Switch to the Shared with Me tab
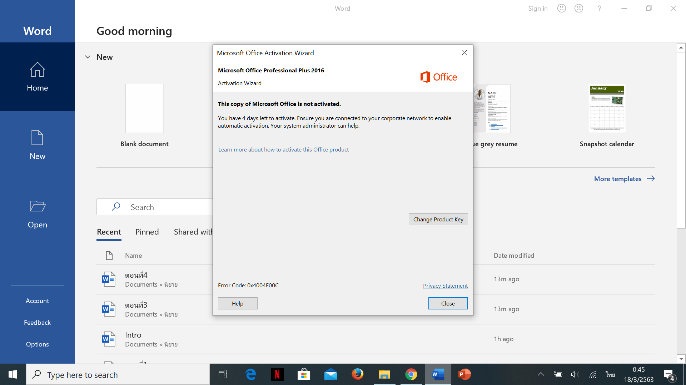The width and height of the screenshot is (686, 385). click(x=193, y=232)
